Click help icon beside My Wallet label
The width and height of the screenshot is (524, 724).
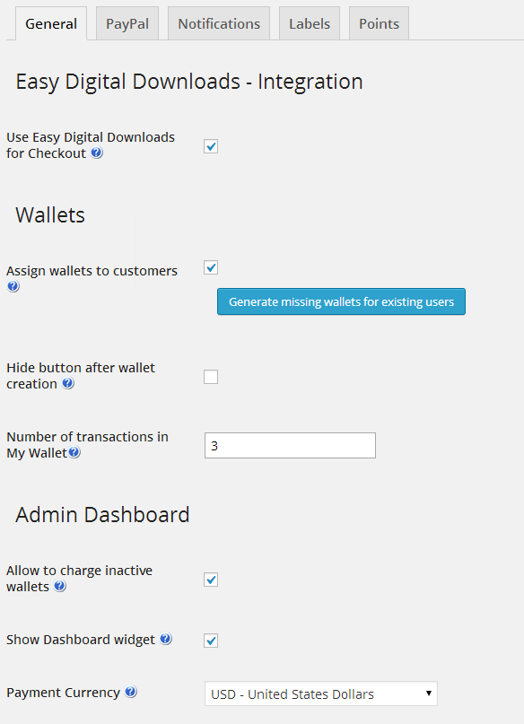(x=74, y=452)
